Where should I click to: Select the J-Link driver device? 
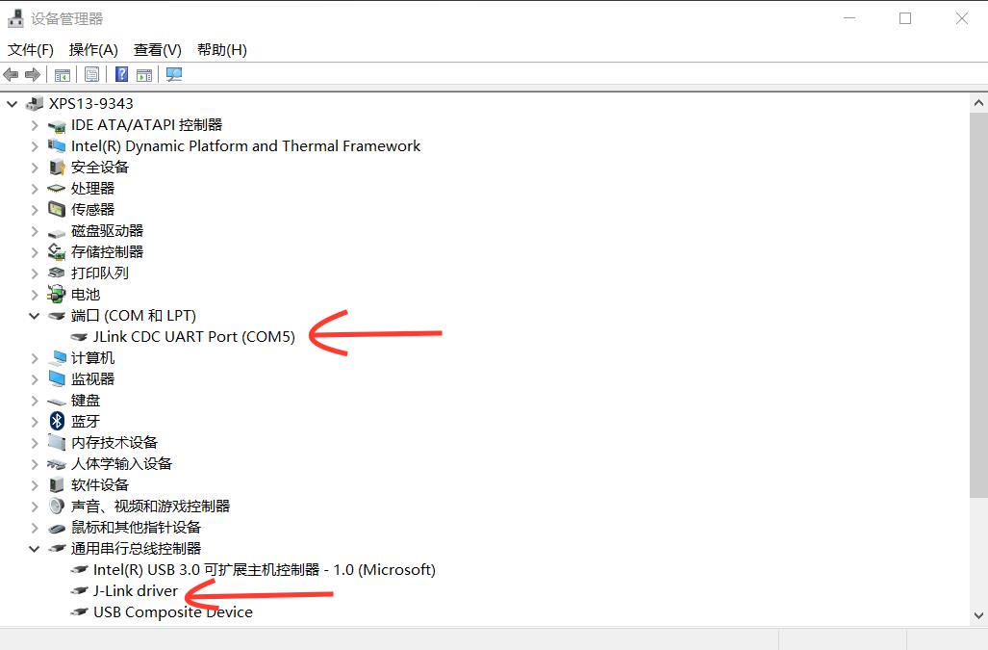[x=135, y=591]
